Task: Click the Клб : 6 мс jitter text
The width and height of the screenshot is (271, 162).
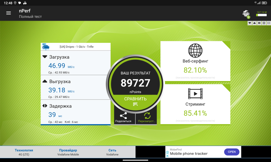Action: [x=71, y=122]
